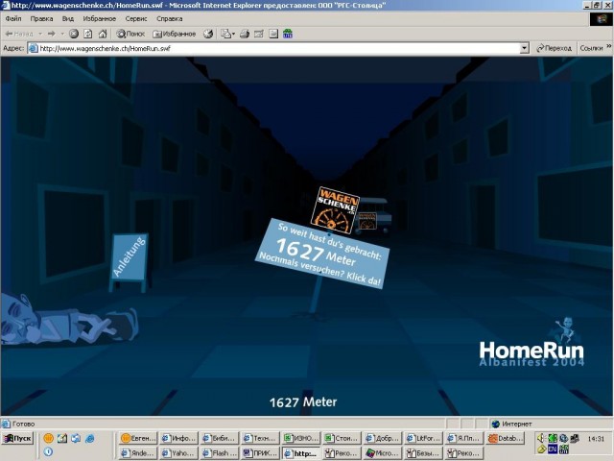Screen dimensions: 614x461
Task: Switch to Micro... taskbar window
Action: [383, 452]
